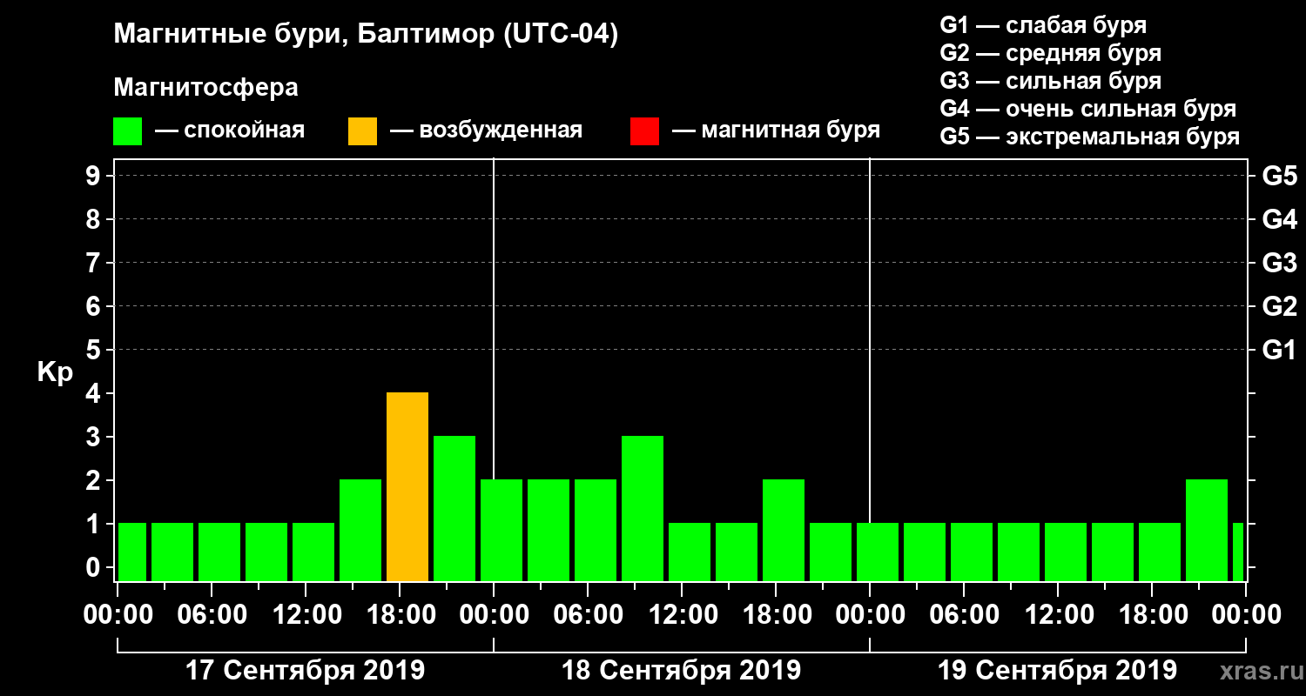Select the Kp 2 bar at 15:00 on 17 September
Viewport: 1306px width, 696px height.
[360, 531]
